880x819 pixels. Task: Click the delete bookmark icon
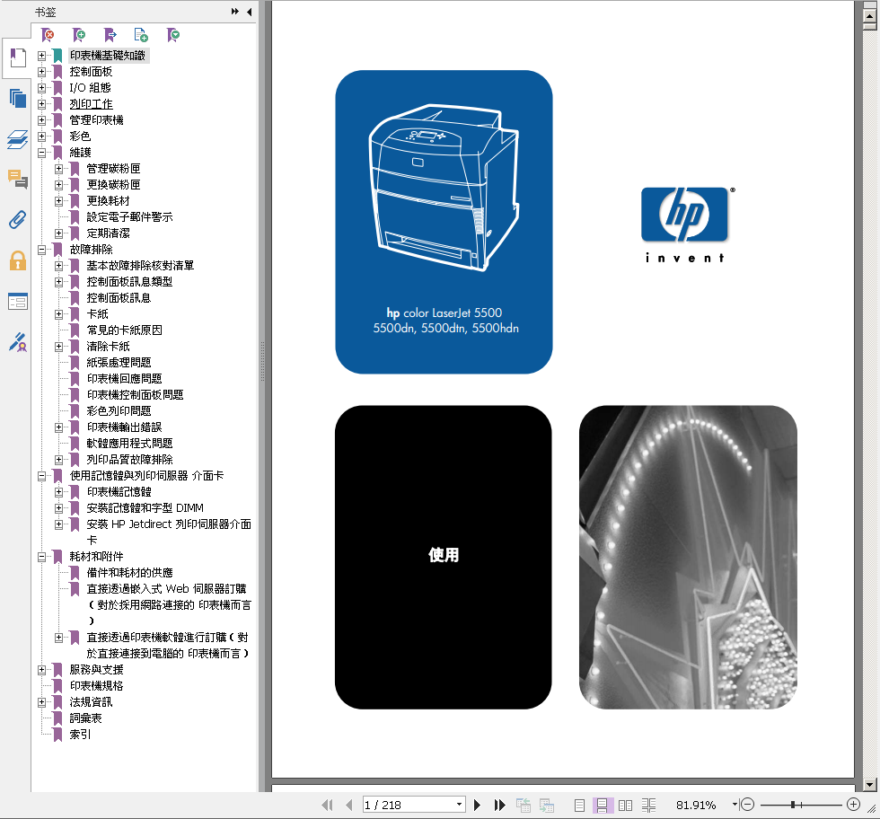48,35
